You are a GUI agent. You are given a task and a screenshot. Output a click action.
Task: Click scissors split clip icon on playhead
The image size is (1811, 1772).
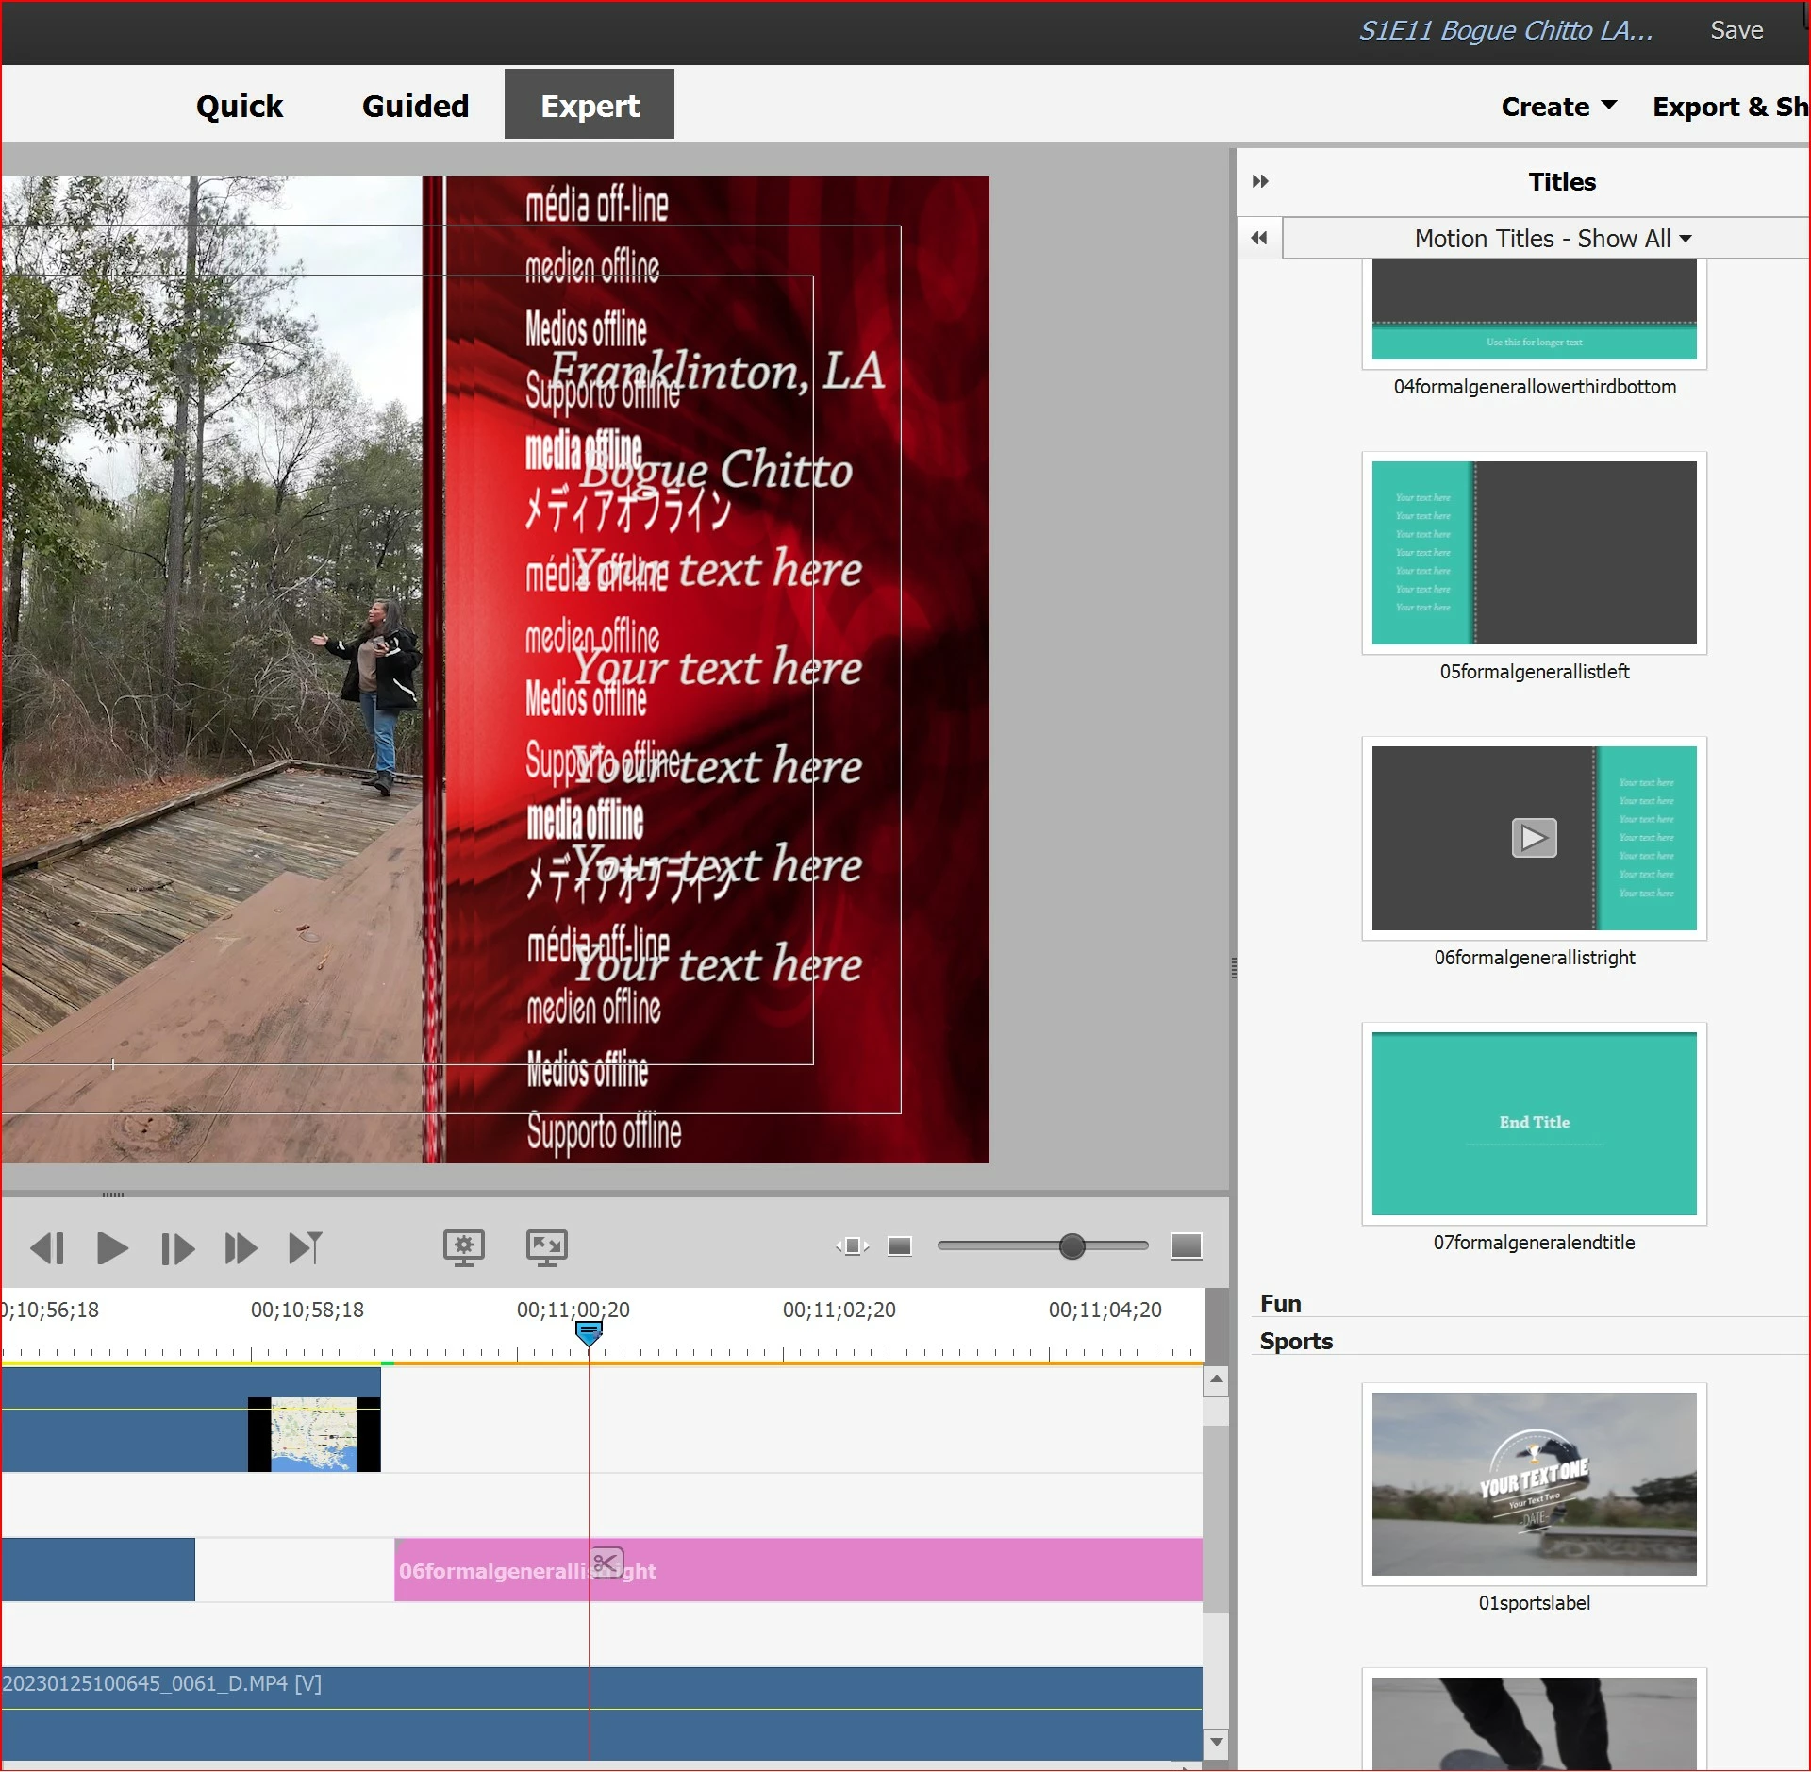pyautogui.click(x=606, y=1563)
